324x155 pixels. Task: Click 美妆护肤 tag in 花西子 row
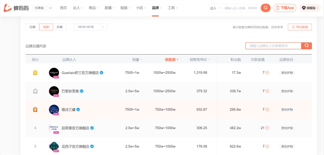point(287,147)
